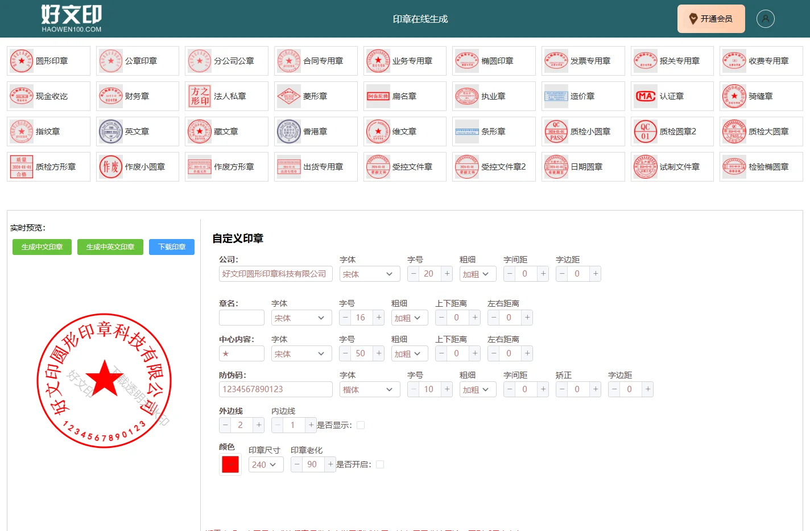Viewport: 810px width, 531px height.
Task: Pick the 菱形章 diamond stamp
Action: (316, 96)
